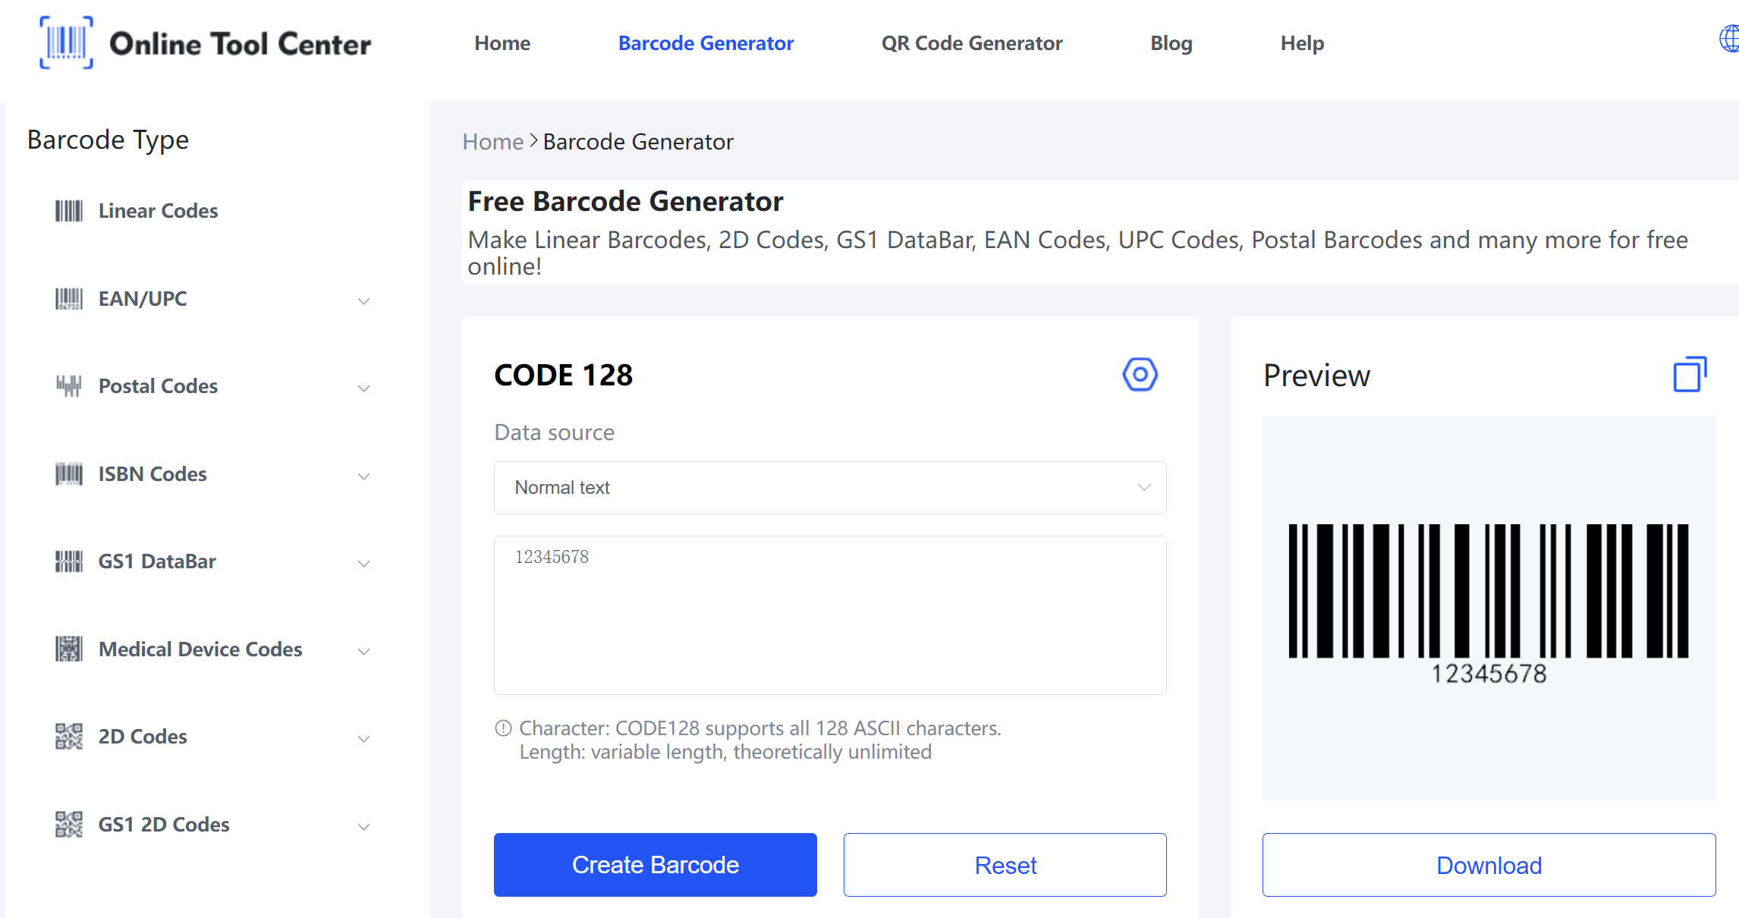Image resolution: width=1739 pixels, height=918 pixels.
Task: Click the 2D Codes sidebar icon
Action: tap(67, 735)
